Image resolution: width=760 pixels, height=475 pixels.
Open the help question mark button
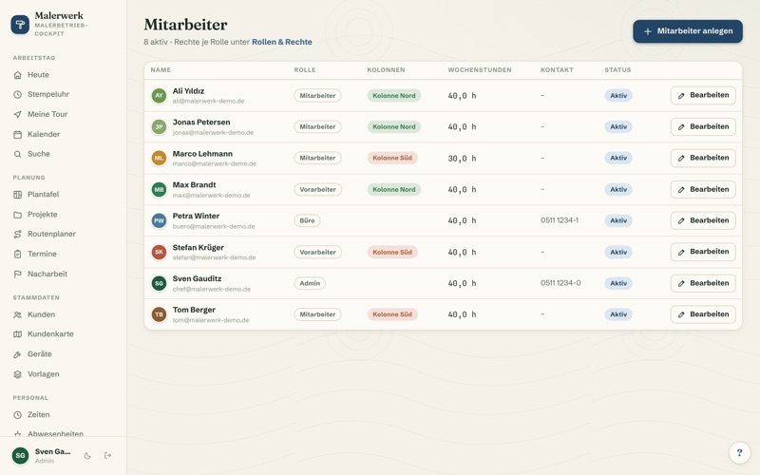[x=740, y=453]
